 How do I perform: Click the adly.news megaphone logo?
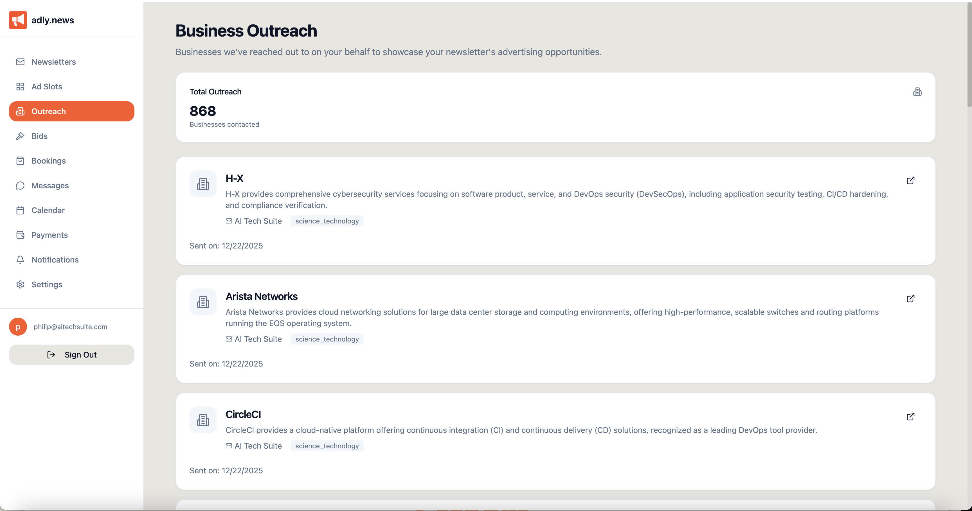tap(18, 20)
